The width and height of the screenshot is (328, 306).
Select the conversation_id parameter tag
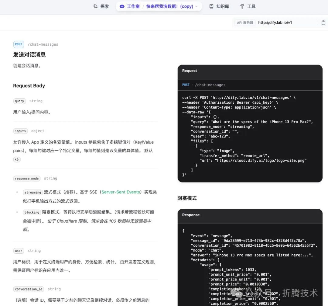click(28, 289)
